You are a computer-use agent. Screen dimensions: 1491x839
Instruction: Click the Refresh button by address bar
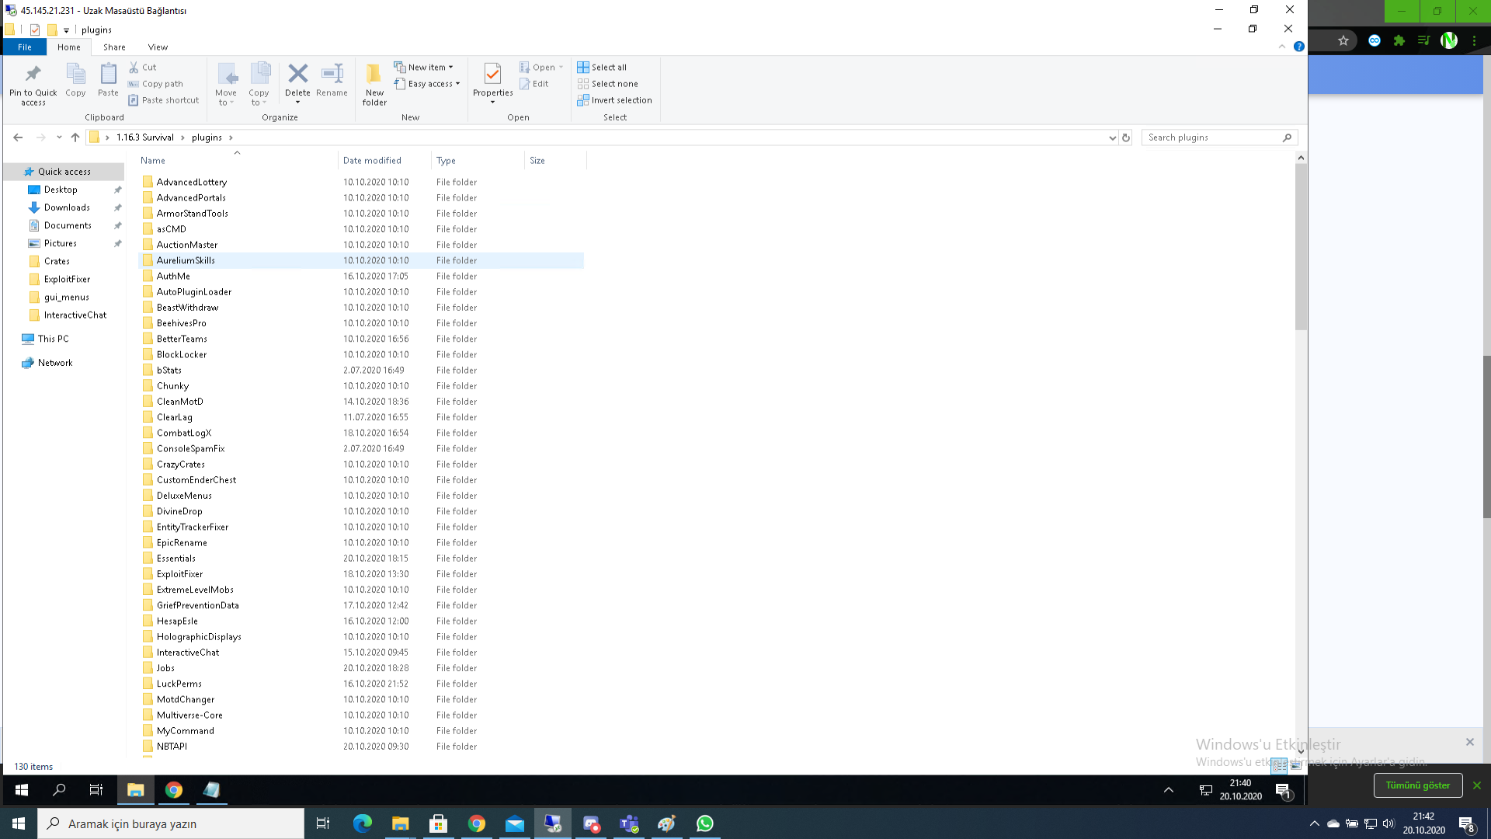click(x=1126, y=138)
